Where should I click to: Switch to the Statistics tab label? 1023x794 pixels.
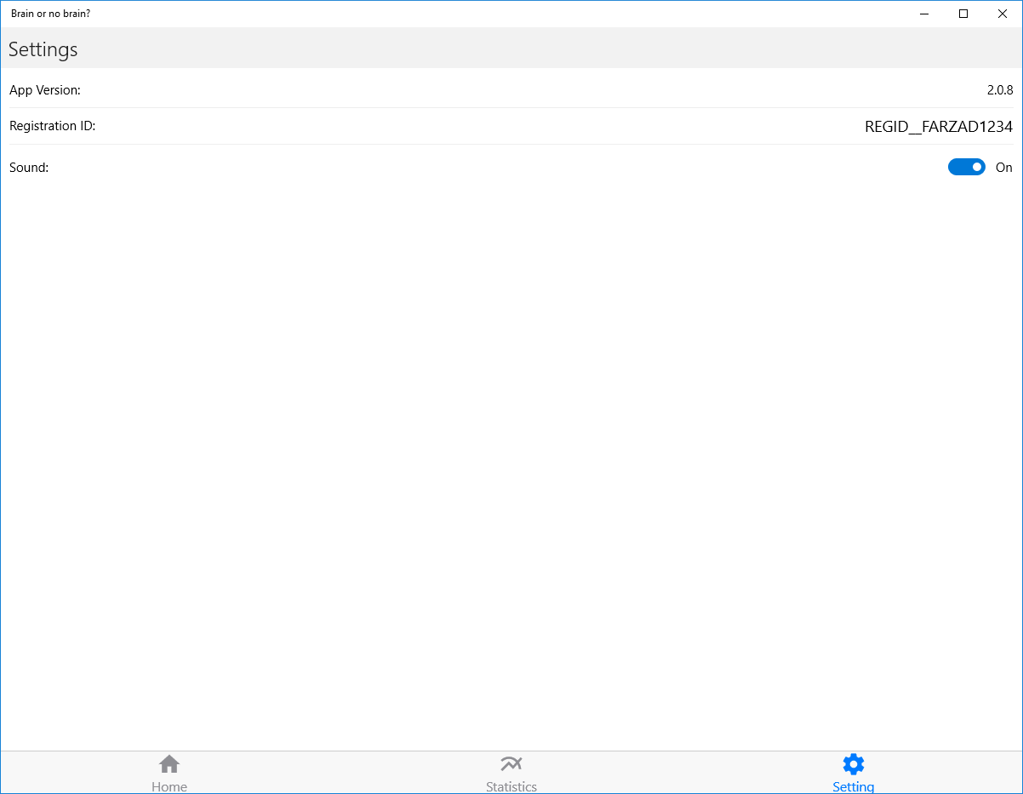(x=511, y=786)
